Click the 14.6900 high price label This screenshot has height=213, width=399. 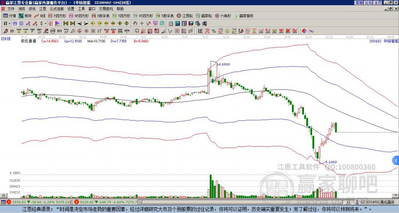(223, 65)
